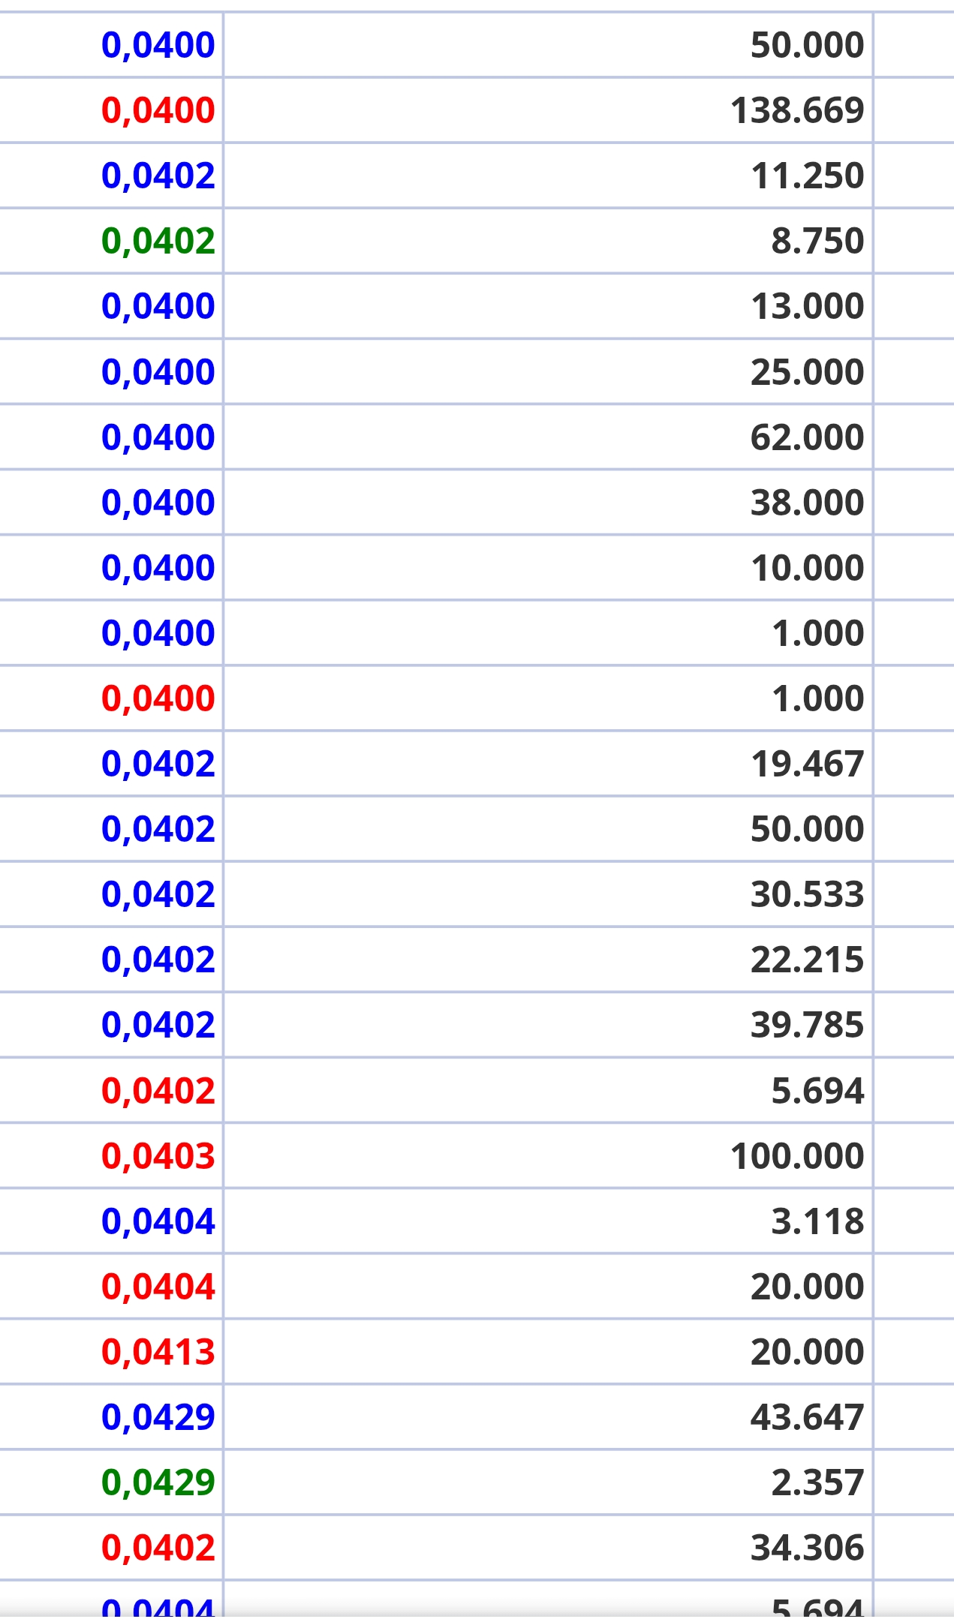Image resolution: width=954 pixels, height=1622 pixels.
Task: Click the red 0,0403 price
Action: point(158,1156)
